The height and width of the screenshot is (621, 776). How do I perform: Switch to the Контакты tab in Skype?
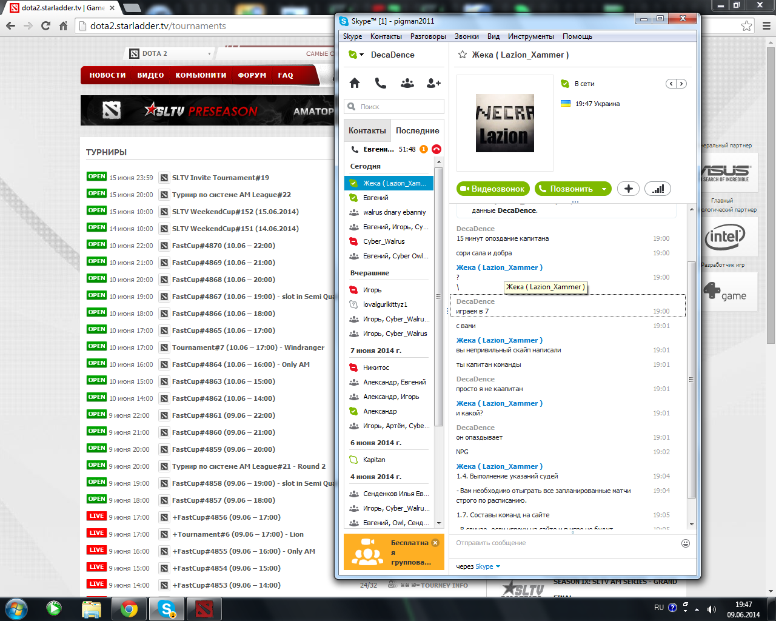point(367,130)
